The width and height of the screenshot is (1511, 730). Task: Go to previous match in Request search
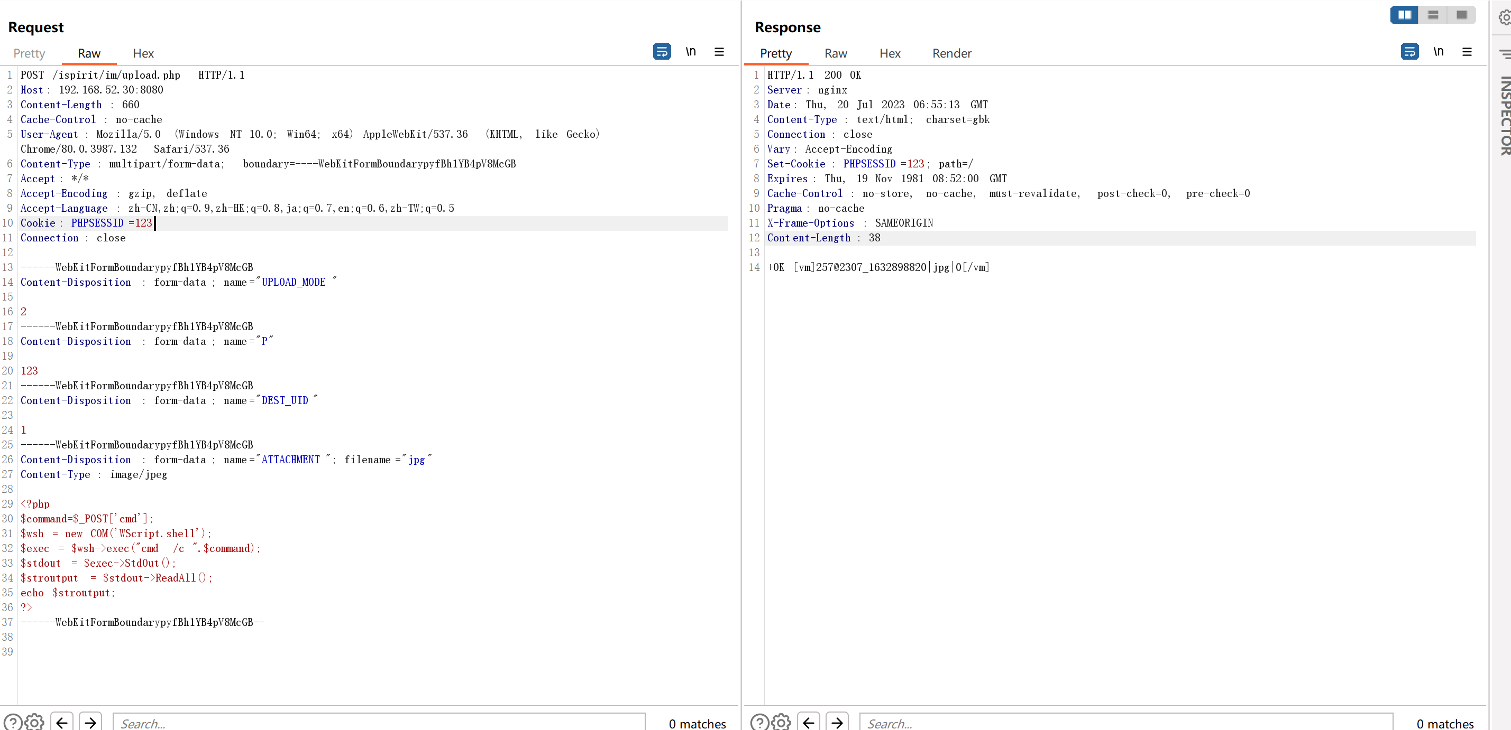61,722
